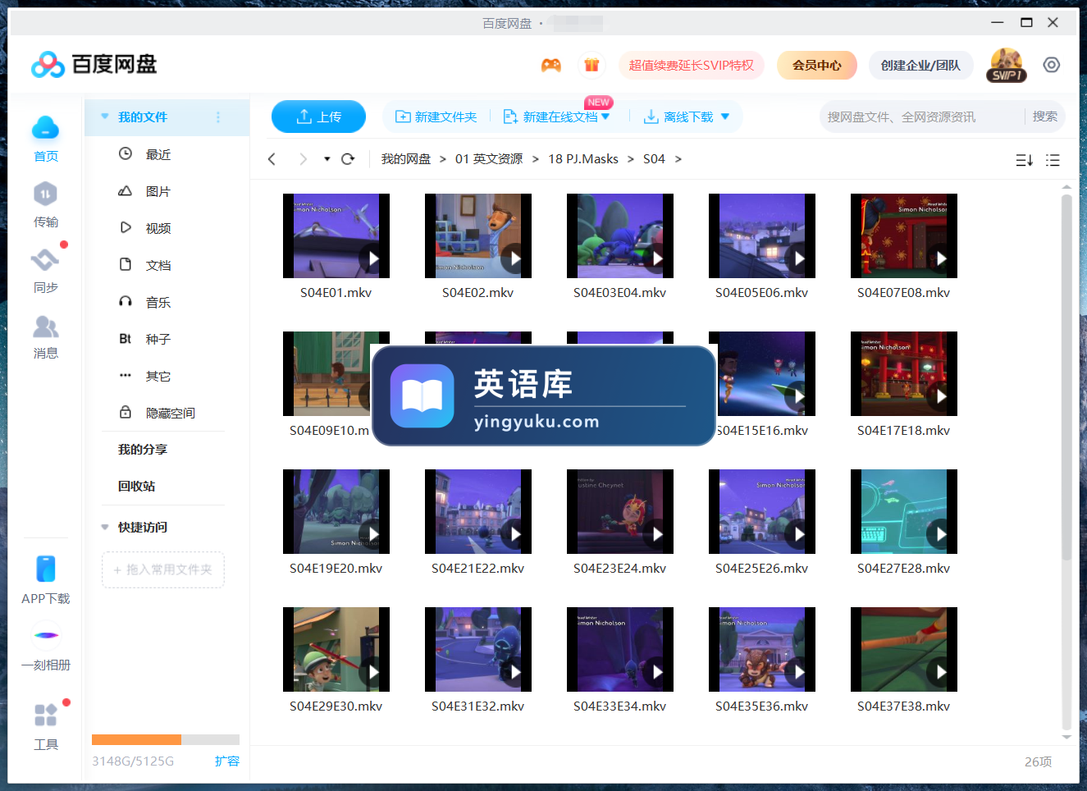Play S04E35E36.mkv via its play icon

coord(799,672)
